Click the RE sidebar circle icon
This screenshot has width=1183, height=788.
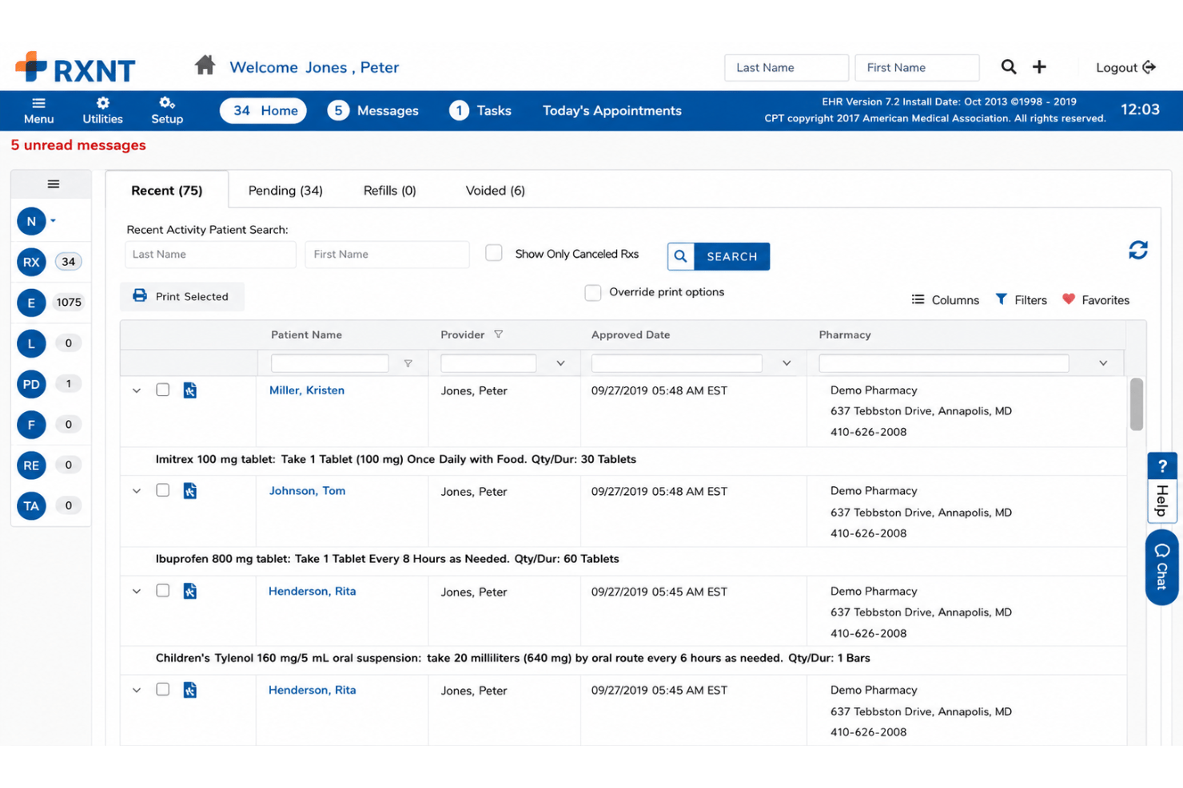click(31, 465)
